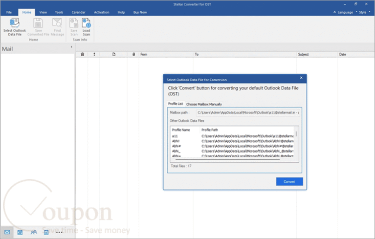
Task: Select the Abhi! profile row
Action: (232, 141)
